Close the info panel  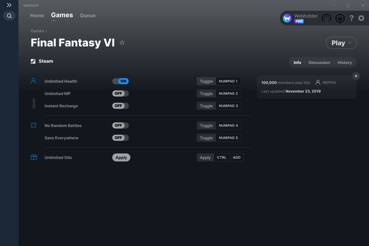[x=356, y=76]
